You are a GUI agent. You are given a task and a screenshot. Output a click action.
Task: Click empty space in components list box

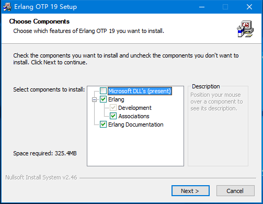tap(135, 146)
